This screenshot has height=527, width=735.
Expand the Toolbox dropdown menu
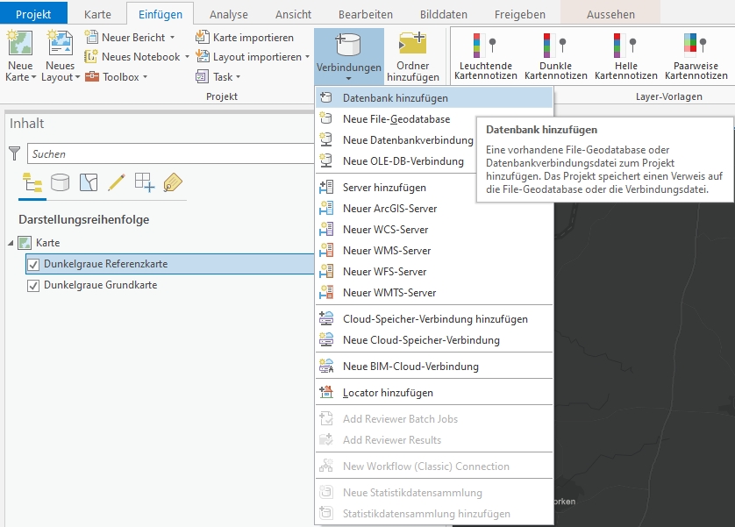click(145, 77)
